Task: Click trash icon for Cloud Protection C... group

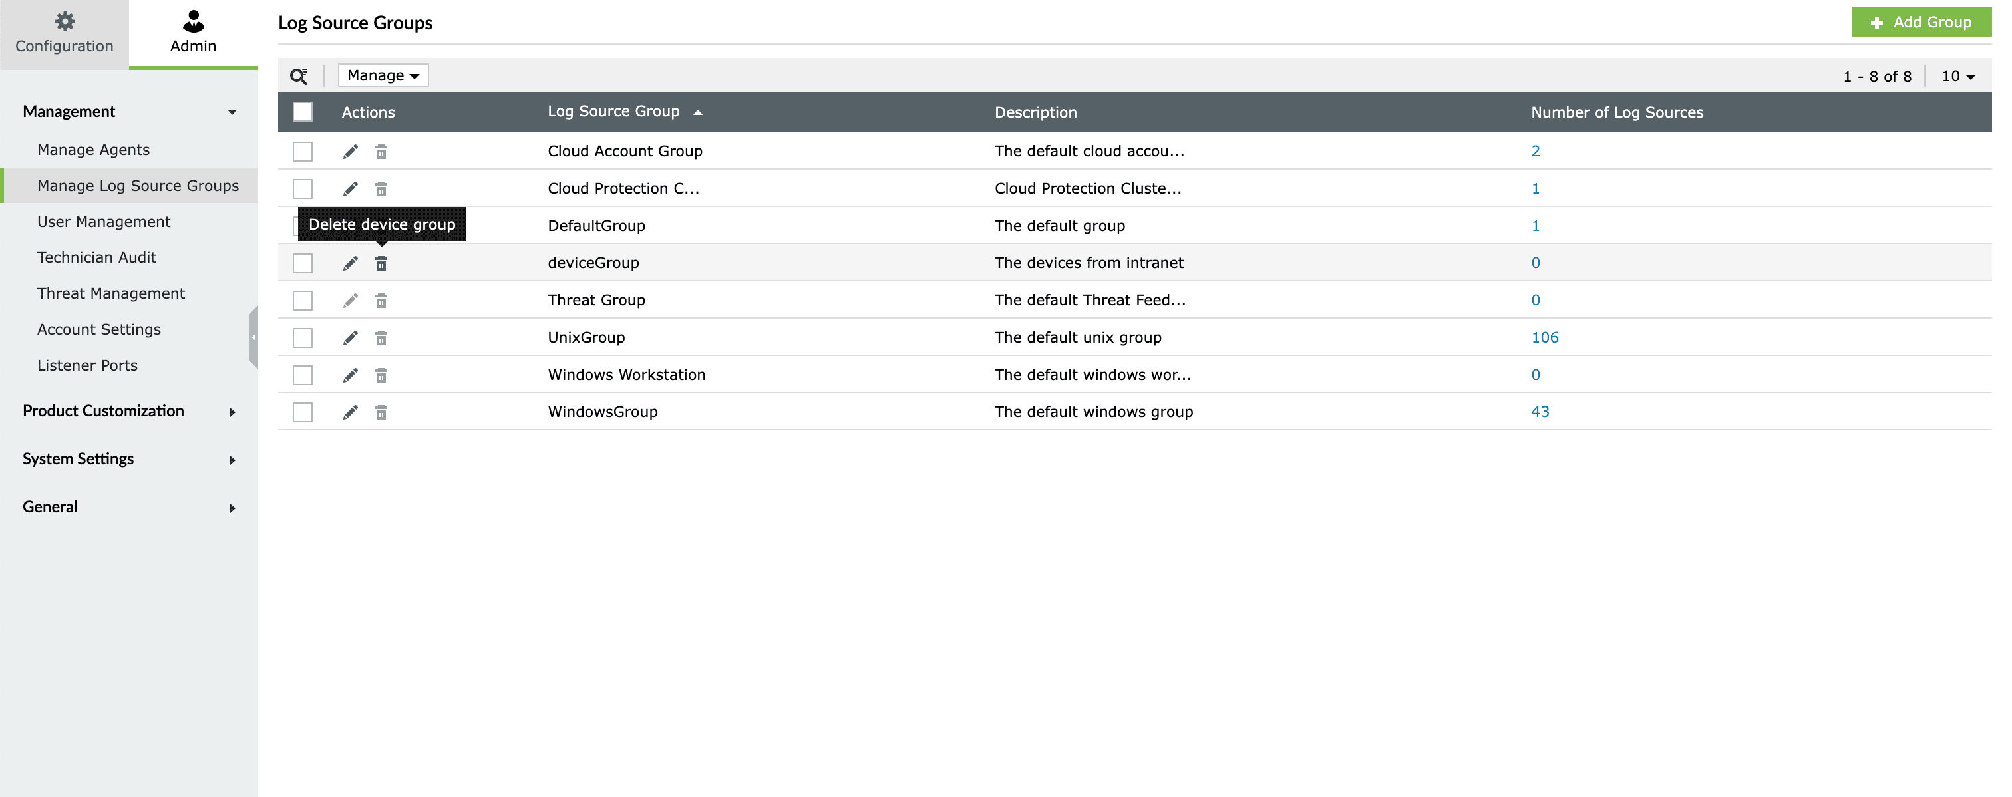Action: (x=381, y=189)
